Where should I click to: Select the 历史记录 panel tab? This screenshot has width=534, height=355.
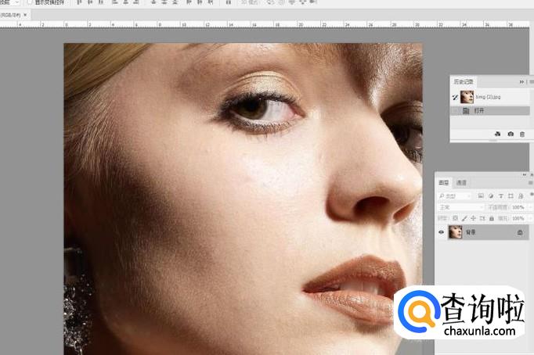pyautogui.click(x=464, y=82)
